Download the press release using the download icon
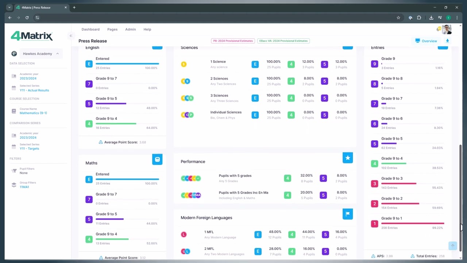The image size is (467, 263). [447, 41]
